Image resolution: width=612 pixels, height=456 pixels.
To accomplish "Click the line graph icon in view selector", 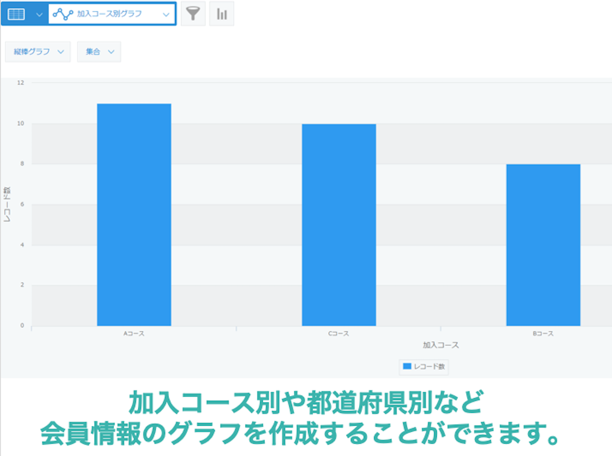I will pos(63,15).
